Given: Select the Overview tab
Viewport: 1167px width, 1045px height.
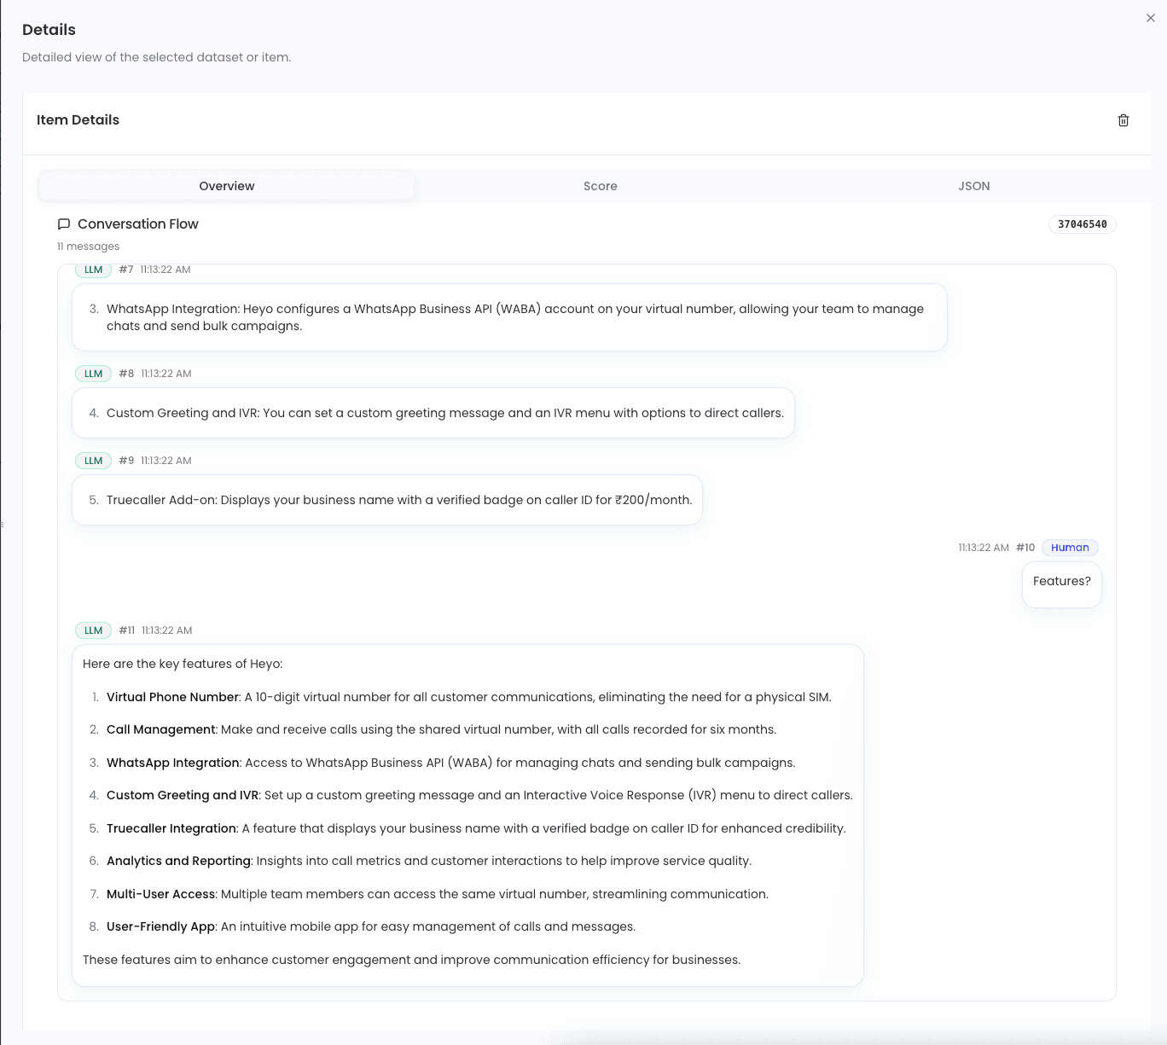Looking at the screenshot, I should pyautogui.click(x=226, y=185).
